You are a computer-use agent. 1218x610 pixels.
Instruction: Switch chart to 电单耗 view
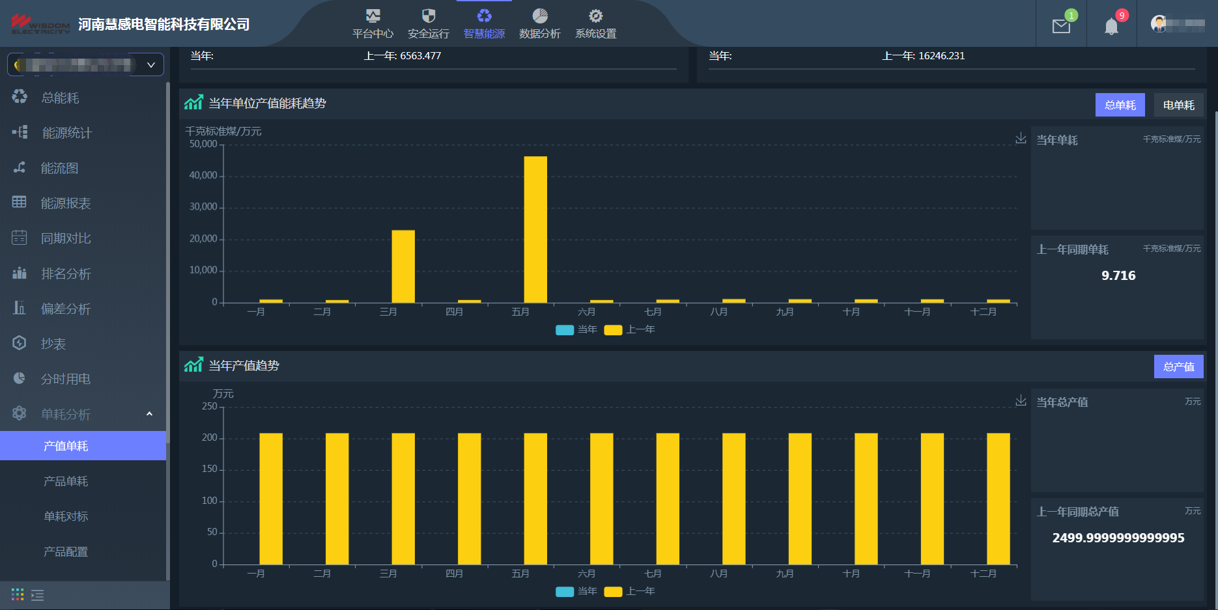pyautogui.click(x=1178, y=105)
